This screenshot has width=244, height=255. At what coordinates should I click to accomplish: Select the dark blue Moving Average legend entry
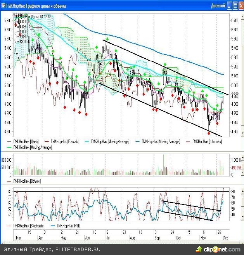[161, 142]
